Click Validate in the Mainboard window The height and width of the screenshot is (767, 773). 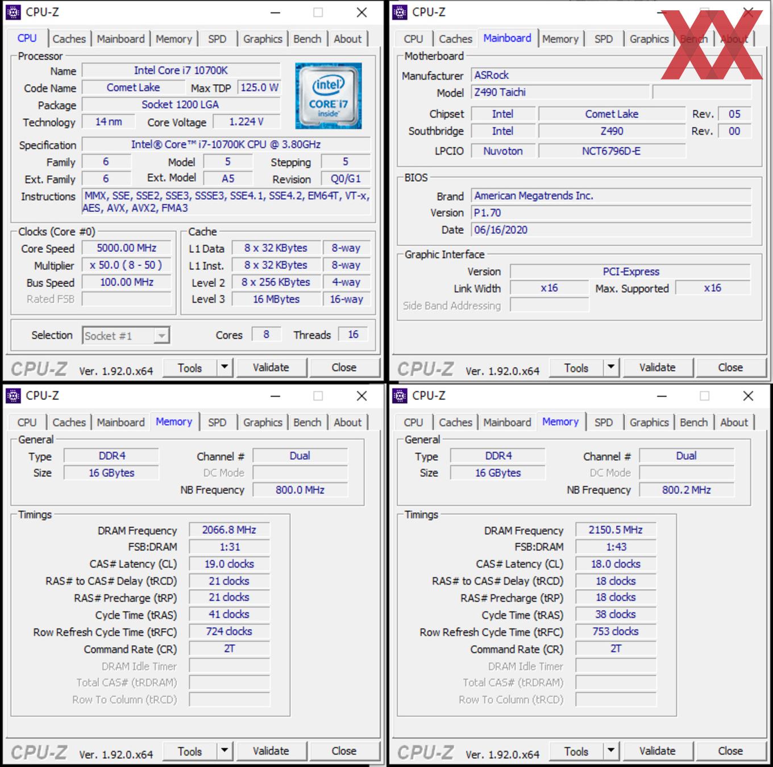(x=658, y=368)
